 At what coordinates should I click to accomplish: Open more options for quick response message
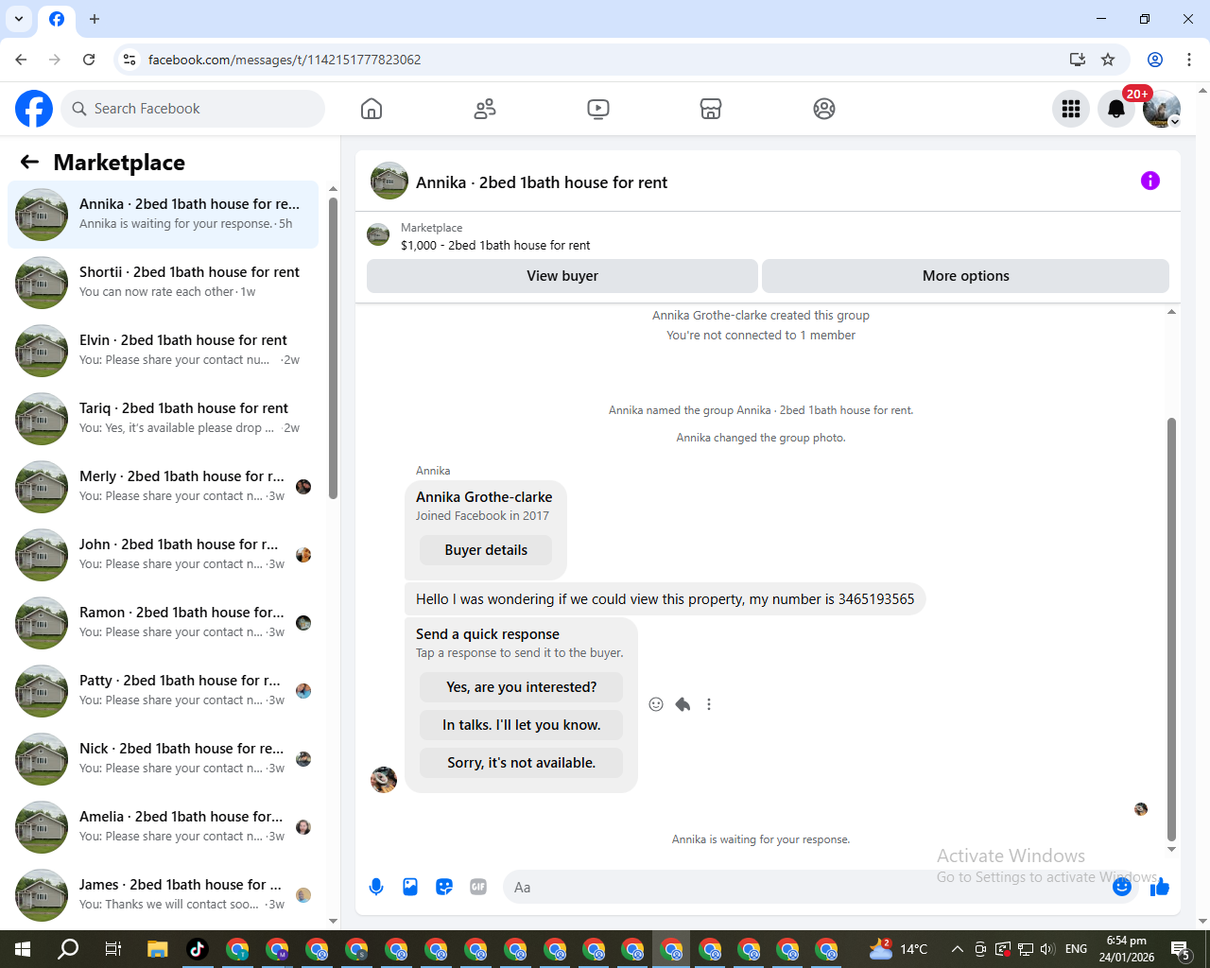click(709, 704)
